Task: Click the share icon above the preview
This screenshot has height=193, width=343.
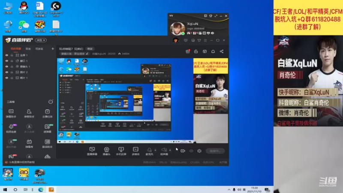Action: click(222, 51)
